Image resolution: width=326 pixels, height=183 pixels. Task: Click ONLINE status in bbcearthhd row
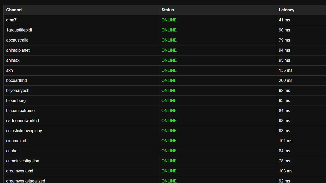tap(169, 80)
